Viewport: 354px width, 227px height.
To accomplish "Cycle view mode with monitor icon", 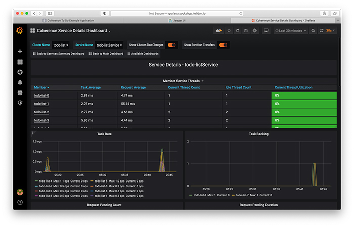I will click(266, 30).
